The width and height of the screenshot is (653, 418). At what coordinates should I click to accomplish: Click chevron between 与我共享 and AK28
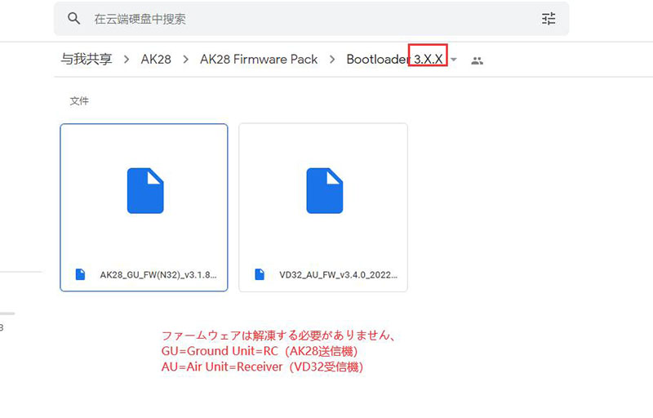coord(128,60)
